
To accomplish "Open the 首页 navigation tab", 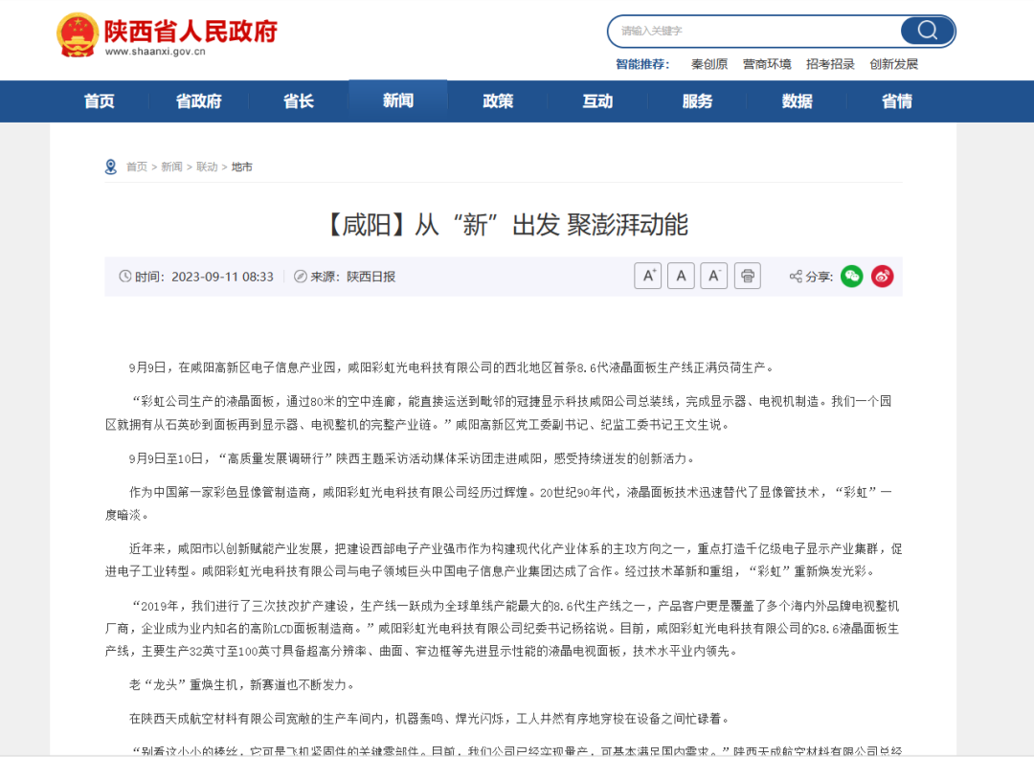I will pos(99,101).
